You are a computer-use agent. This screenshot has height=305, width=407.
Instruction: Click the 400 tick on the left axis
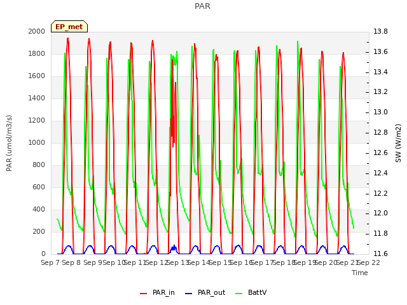39,209
